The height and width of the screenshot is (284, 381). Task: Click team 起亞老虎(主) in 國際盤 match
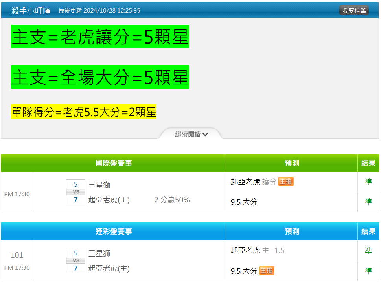[x=109, y=200]
